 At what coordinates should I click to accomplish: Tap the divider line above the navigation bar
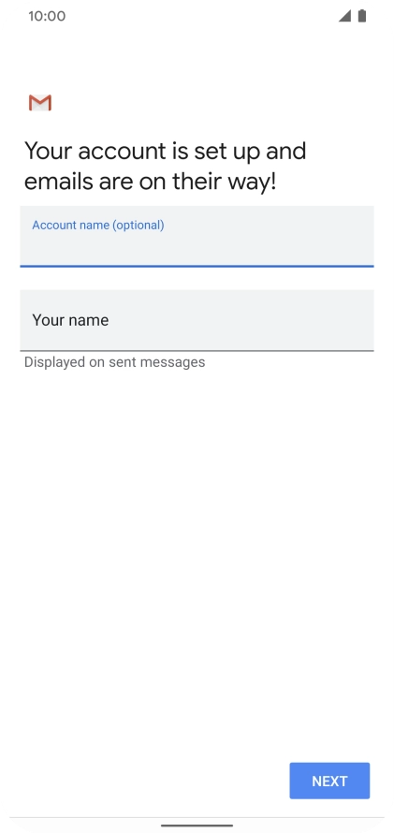tap(197, 817)
